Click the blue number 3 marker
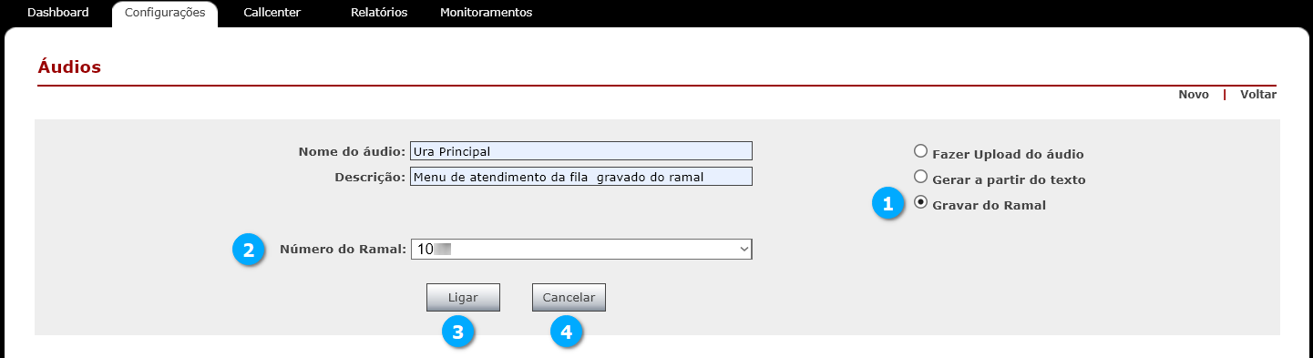 tap(457, 332)
